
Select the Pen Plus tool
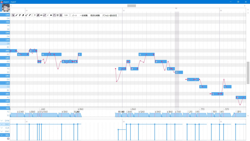tap(20, 15)
